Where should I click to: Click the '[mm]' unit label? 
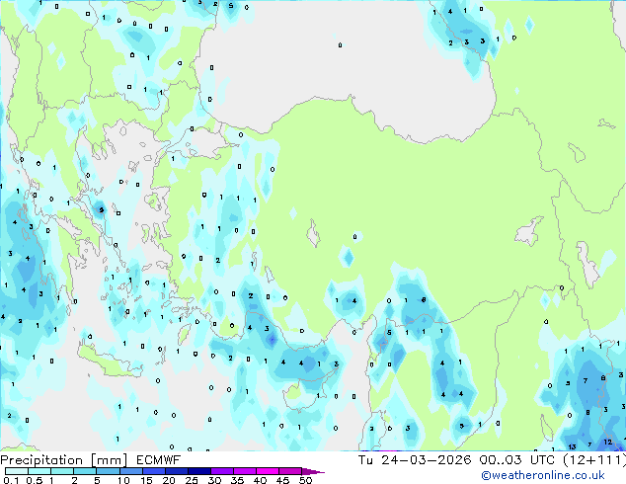pyautogui.click(x=109, y=460)
